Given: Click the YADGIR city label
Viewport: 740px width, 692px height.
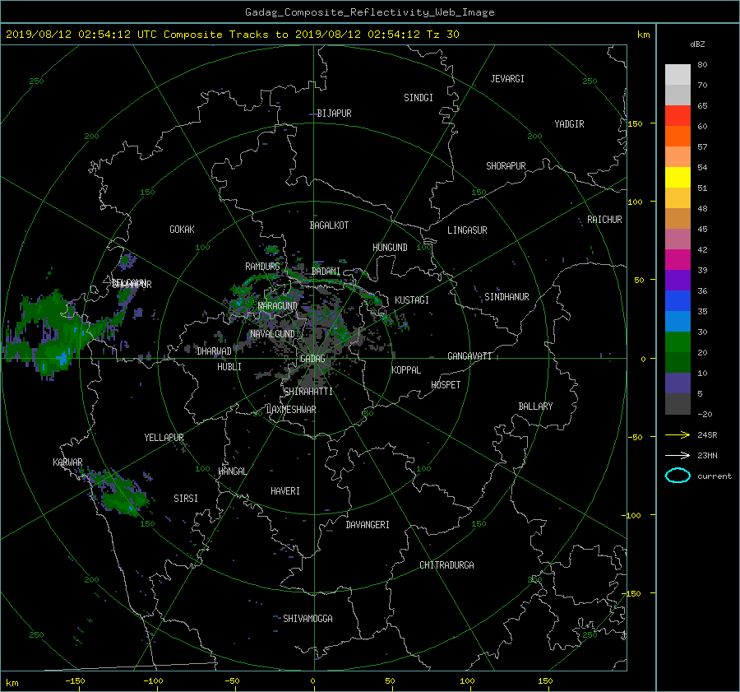Looking at the screenshot, I should 569,124.
